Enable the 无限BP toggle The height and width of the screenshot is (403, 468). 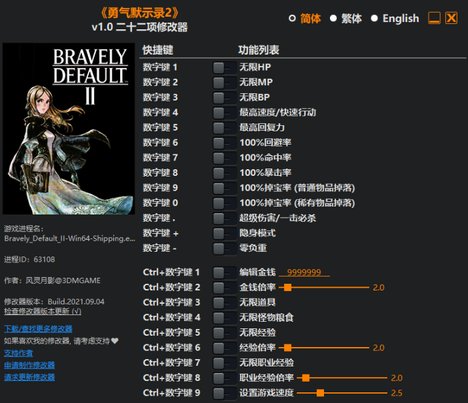(x=225, y=98)
